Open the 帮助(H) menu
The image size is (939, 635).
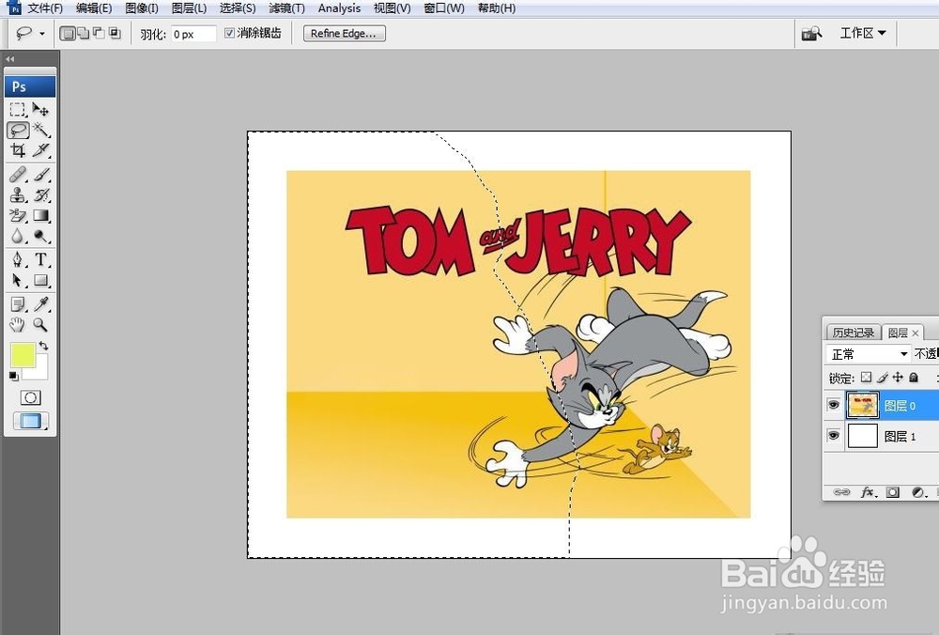pos(497,8)
